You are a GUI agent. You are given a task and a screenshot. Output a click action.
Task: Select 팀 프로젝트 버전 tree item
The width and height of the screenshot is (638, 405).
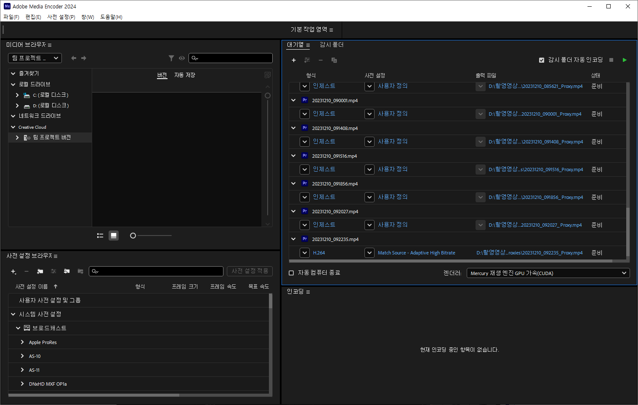pyautogui.click(x=50, y=138)
